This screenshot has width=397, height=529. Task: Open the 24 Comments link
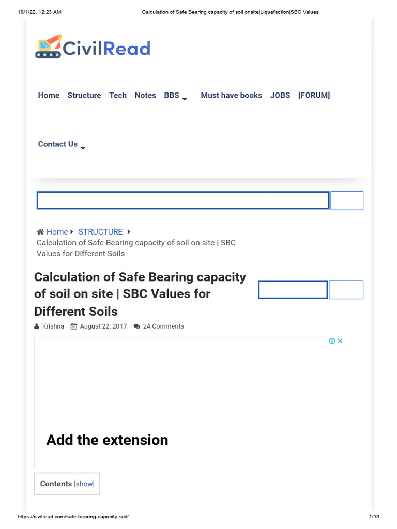pos(163,326)
